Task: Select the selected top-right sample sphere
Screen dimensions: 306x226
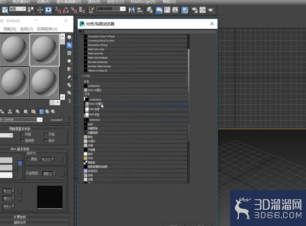Action: [x=45, y=50]
